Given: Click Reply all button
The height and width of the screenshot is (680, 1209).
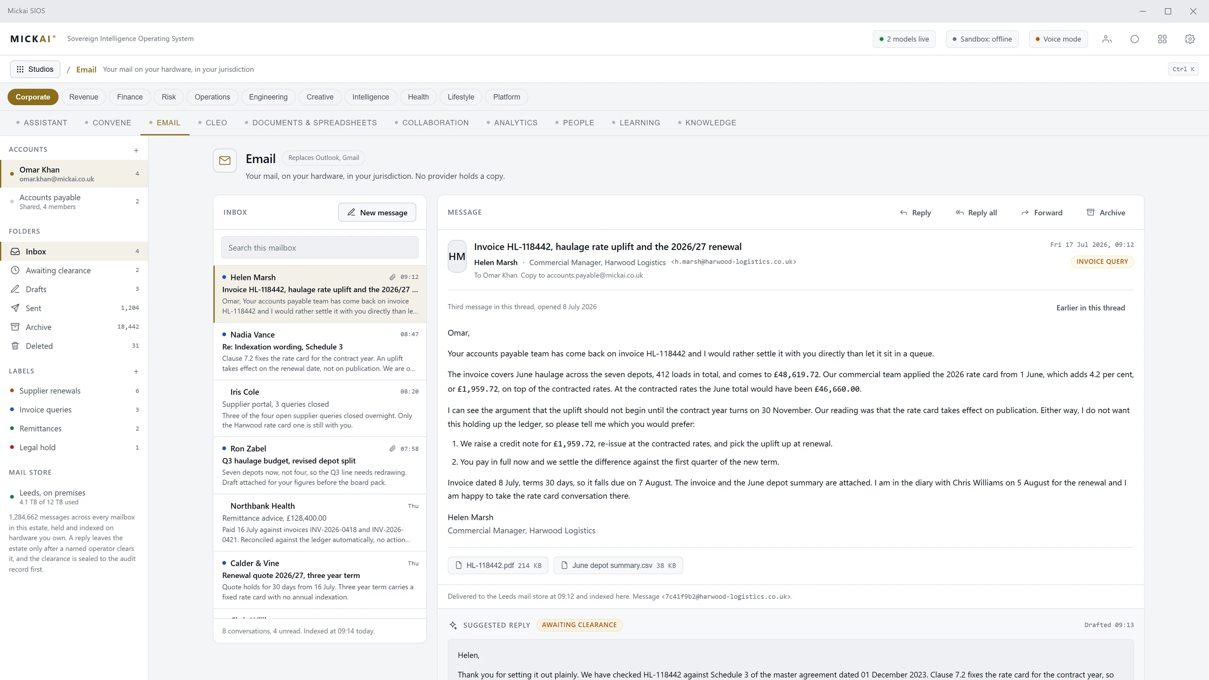Looking at the screenshot, I should [976, 212].
